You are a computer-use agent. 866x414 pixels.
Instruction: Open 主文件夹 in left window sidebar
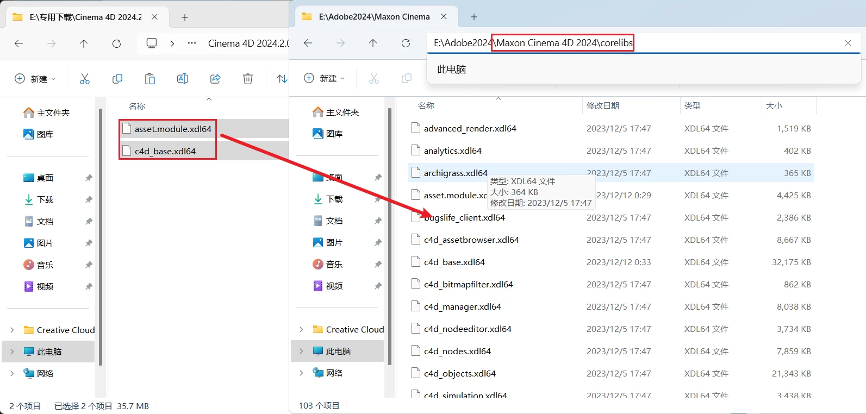47,112
